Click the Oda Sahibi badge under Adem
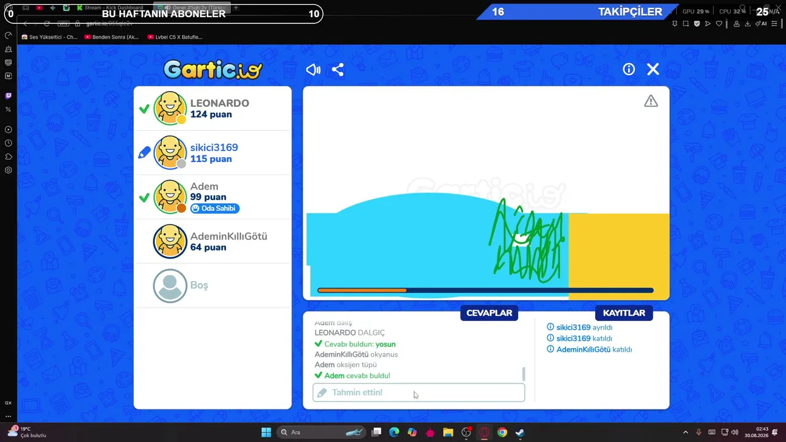Screen dimensions: 786x442 (214, 208)
